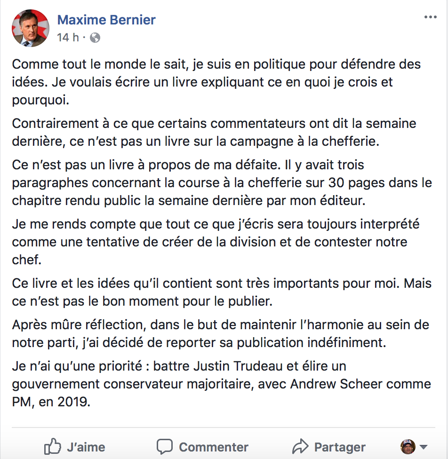This screenshot has width=448, height=459.
Task: Click the paragraph starting "Ce livre et les idées"
Action: coord(221,293)
